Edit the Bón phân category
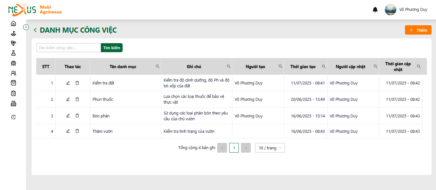This screenshot has height=190, width=436. (x=68, y=115)
